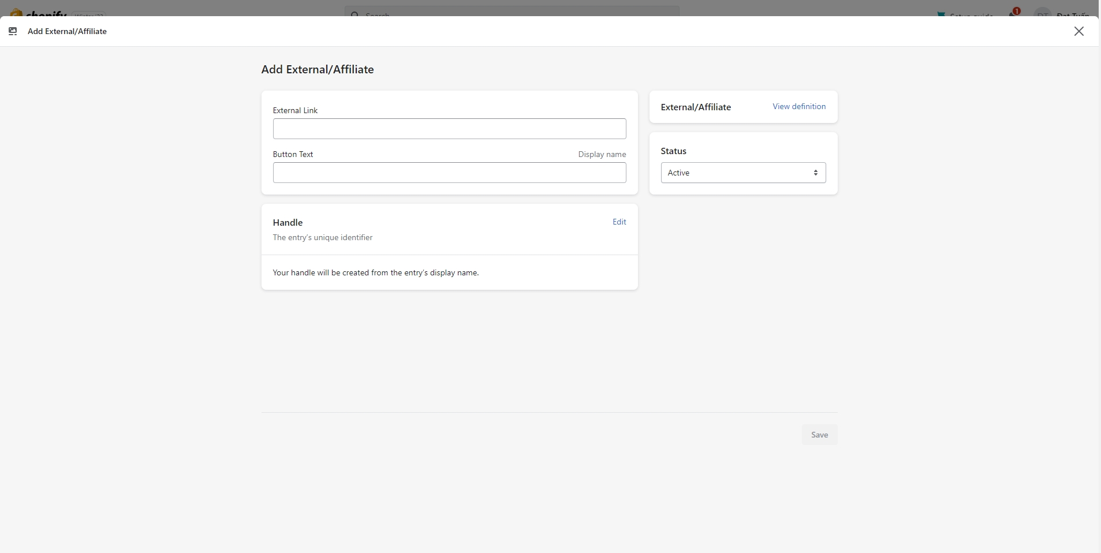The width and height of the screenshot is (1101, 553).
Task: Open the View definition link
Action: (x=799, y=106)
